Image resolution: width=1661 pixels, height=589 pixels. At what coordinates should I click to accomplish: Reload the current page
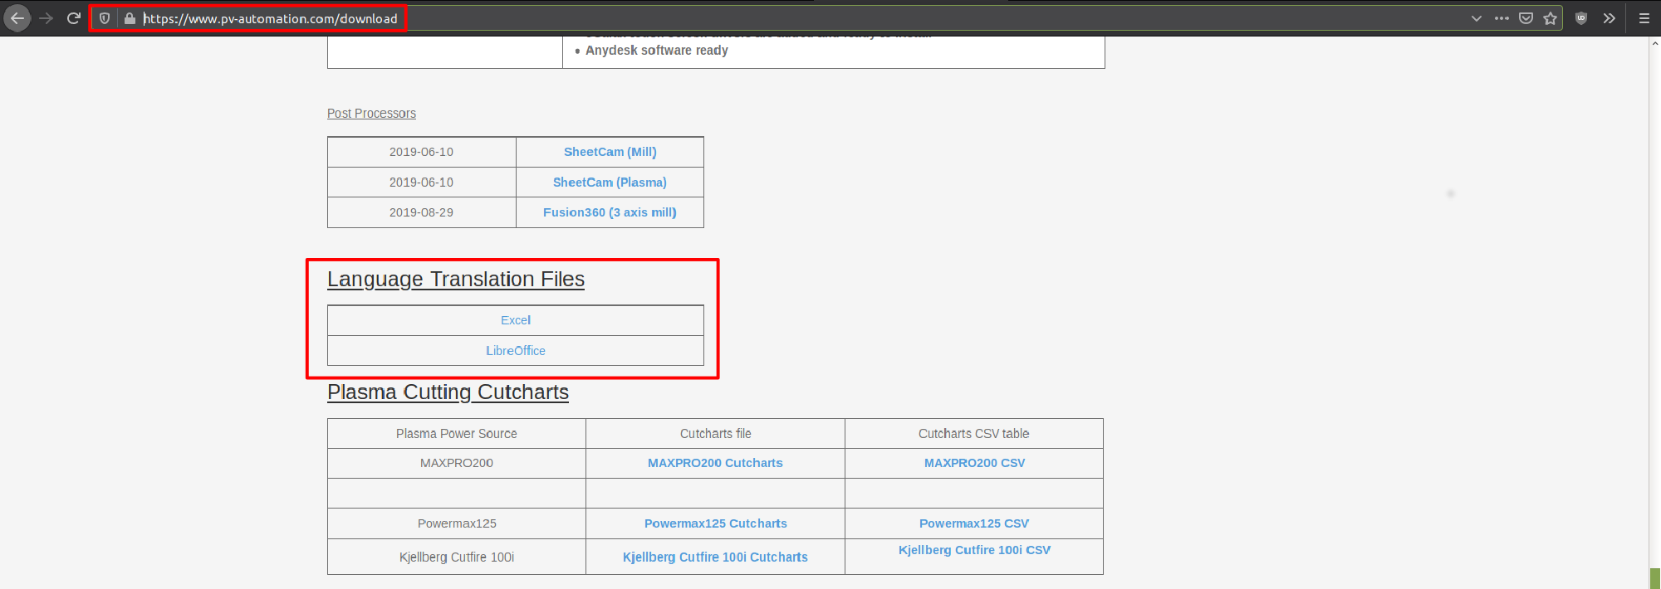pos(74,18)
